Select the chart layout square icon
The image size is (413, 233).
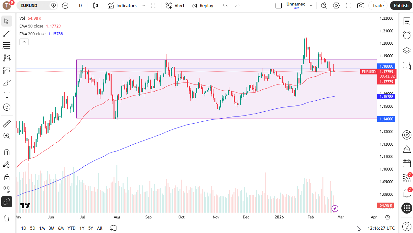278,6
